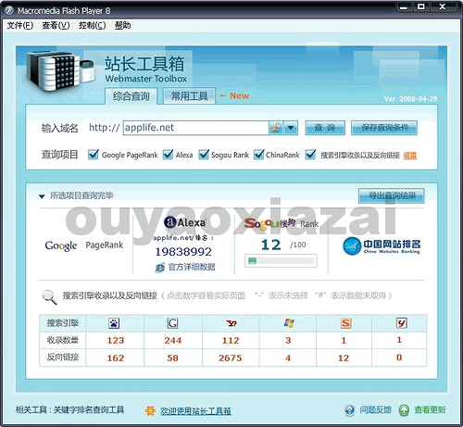This screenshot has height=427, width=463.
Task: Click Live search backlink count 4
Action: click(x=288, y=358)
